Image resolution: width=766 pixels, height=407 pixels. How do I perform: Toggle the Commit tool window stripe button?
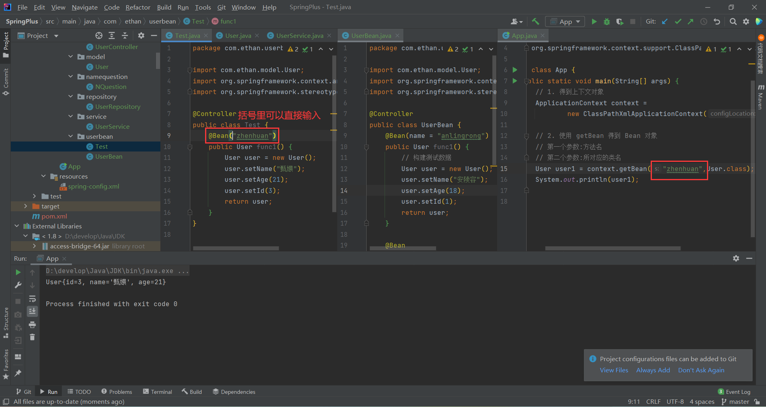pos(6,82)
